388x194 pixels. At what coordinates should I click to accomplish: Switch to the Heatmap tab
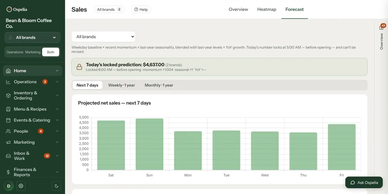[x=266, y=9]
